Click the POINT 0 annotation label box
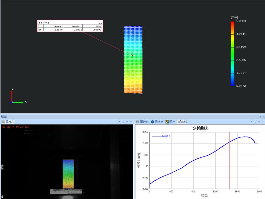The image size is (265, 199). (x=70, y=26)
